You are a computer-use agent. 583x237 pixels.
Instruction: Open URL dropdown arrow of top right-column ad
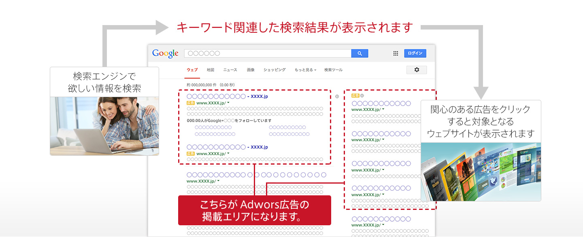[383, 109]
